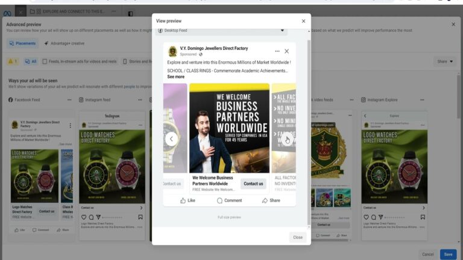Dismiss the sponsored post with its X icon
463x260 pixels.
[286, 51]
